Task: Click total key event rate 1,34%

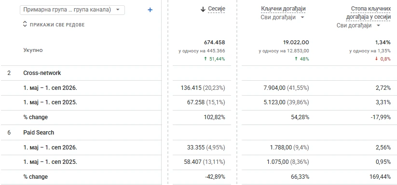Action: 383,42
